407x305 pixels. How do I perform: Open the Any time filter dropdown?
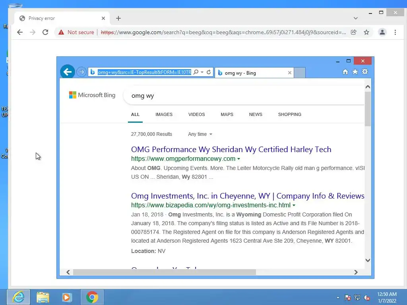200,134
